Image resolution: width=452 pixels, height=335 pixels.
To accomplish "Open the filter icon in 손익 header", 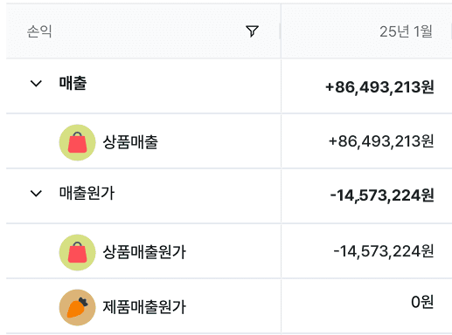I will [252, 31].
